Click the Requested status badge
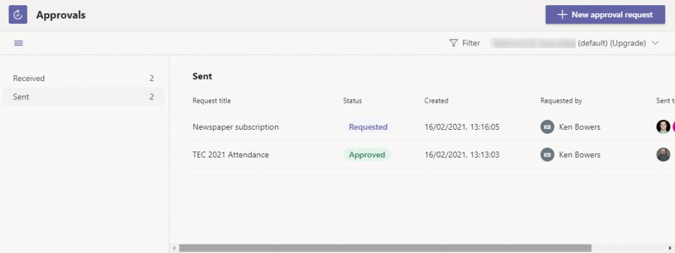This screenshot has height=253, width=675. [368, 127]
